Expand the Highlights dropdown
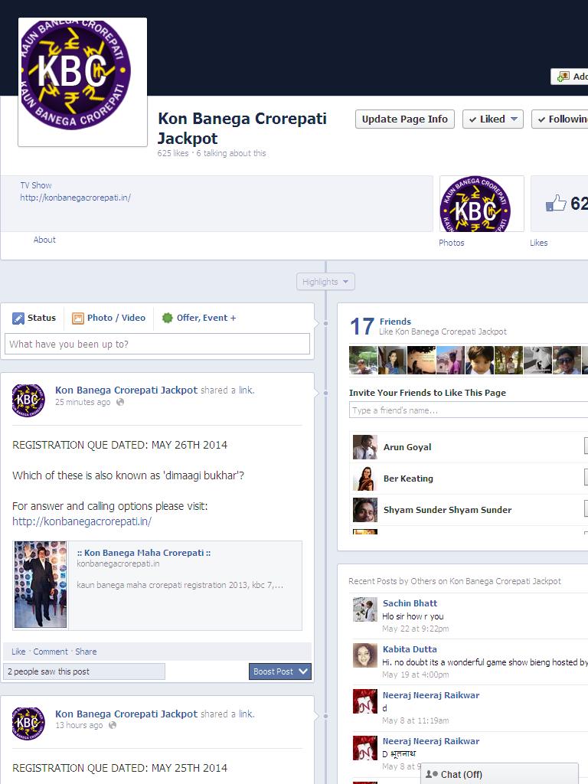Viewport: 588px width, 784px height. pos(325,282)
